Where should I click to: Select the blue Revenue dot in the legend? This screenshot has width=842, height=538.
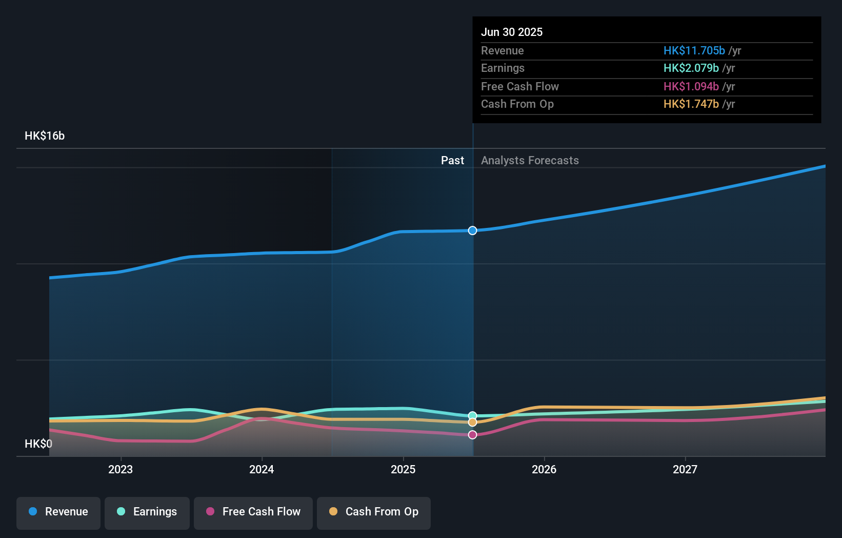(33, 512)
